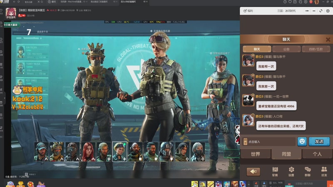Select the crowned helmet operator portrait
Image resolution: width=333 pixels, height=187 pixels.
pyautogui.click(x=57, y=152)
